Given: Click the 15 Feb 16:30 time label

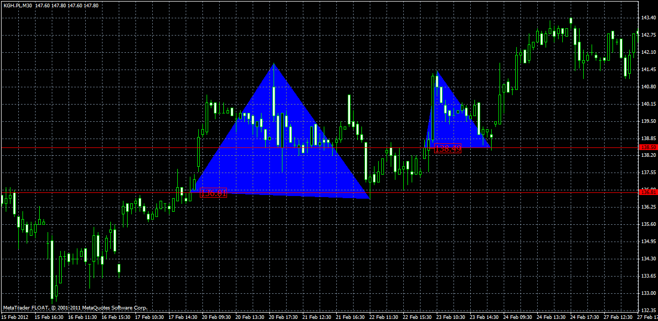Looking at the screenshot, I should (49, 317).
